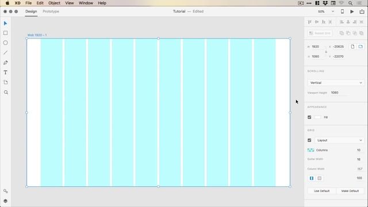The image size is (368, 207).
Task: Open the View menu
Action: point(70,3)
